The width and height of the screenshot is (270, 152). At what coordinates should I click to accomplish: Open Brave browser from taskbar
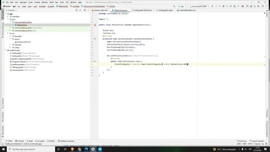pyautogui.click(x=72, y=149)
